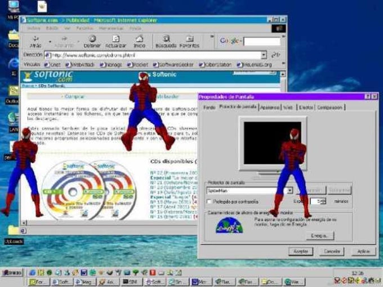Click the Home breadcrumb link on Softonic page
Image resolution: width=383 pixels, height=287 pixels.
coord(28,86)
